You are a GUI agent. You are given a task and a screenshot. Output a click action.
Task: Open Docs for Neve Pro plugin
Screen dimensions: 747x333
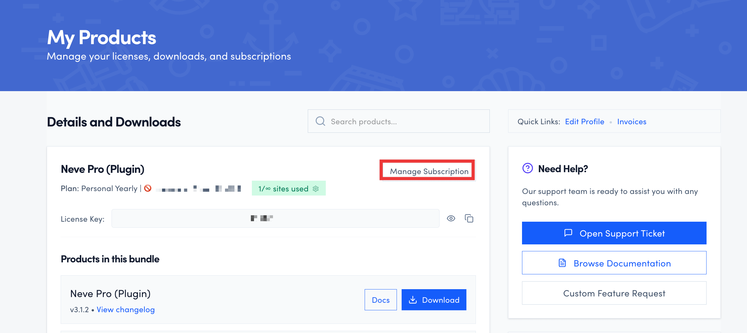(380, 300)
